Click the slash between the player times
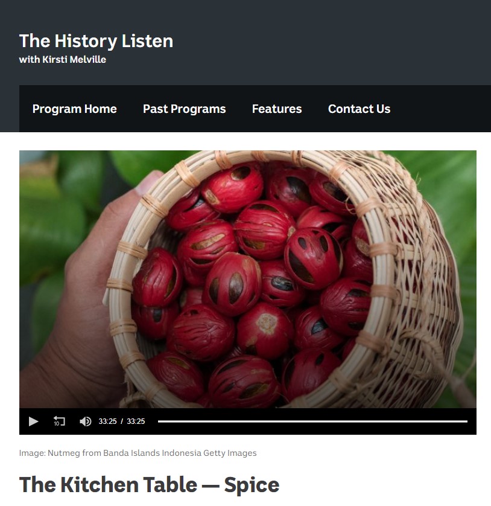Image resolution: width=491 pixels, height=506 pixels. 121,421
